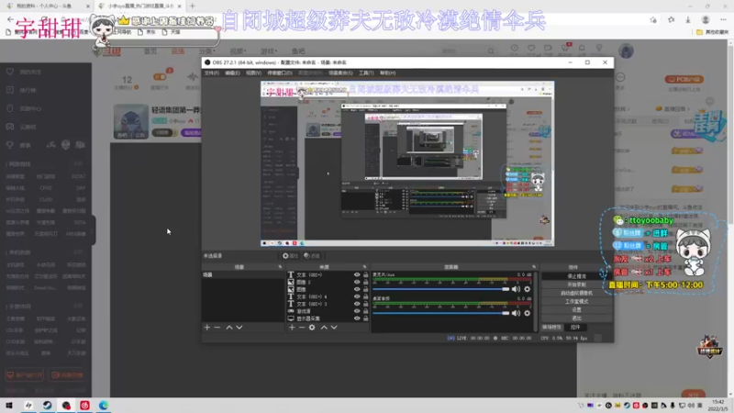Mute the Desktop Audio speaker icon
Image resolution: width=734 pixels, height=413 pixels.
click(516, 313)
